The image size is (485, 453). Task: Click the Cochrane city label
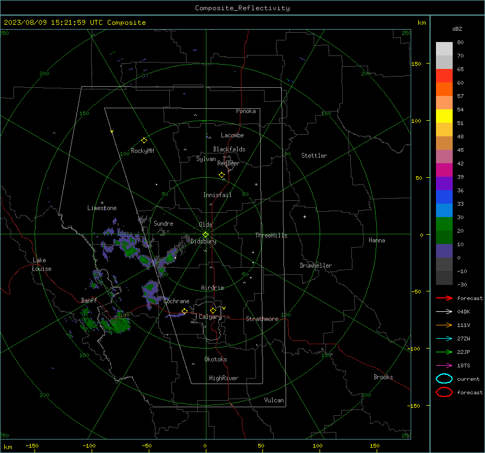[176, 301]
